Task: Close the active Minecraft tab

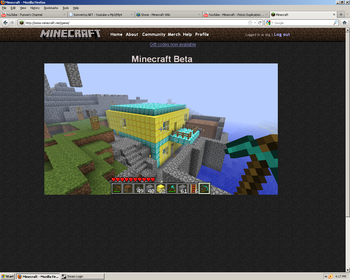Action: 334,14
